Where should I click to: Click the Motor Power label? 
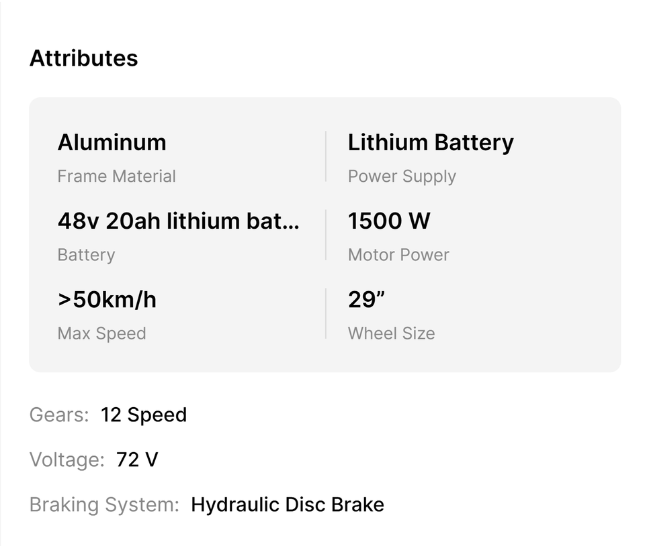(398, 255)
